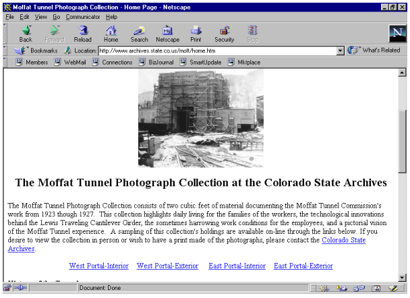Click the Stop loading button
Viewport: 410px width, 298px height.
253,34
